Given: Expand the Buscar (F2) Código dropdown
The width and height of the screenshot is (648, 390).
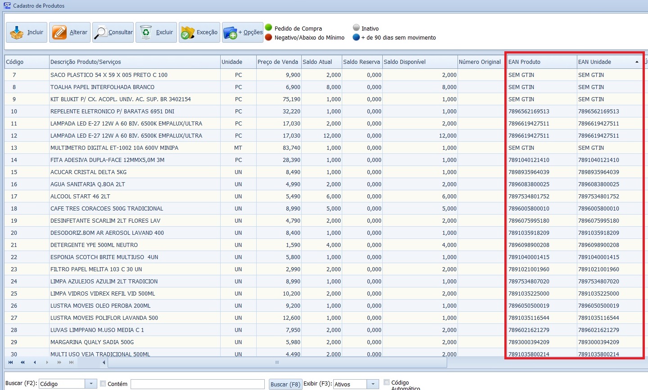Looking at the screenshot, I should pos(91,384).
